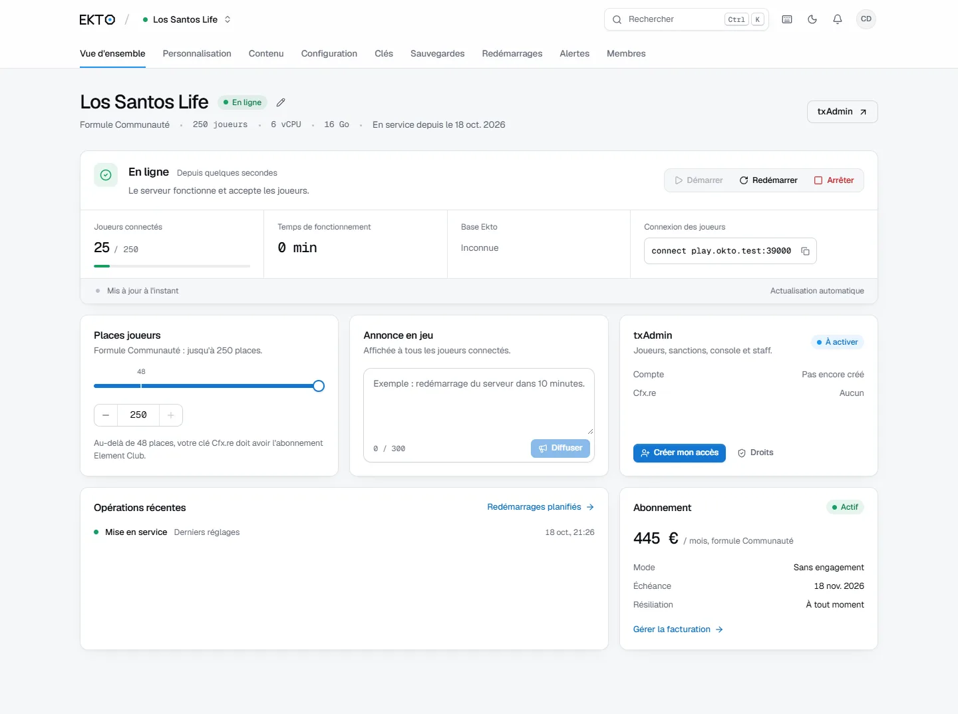This screenshot has height=714, width=958.
Task: Click the connect play.okto.test:39000 text
Action: pos(721,251)
